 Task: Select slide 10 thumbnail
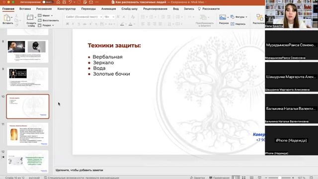(x=28, y=106)
